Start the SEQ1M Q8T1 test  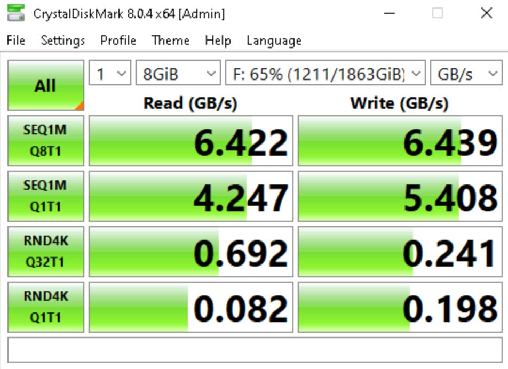click(x=46, y=140)
